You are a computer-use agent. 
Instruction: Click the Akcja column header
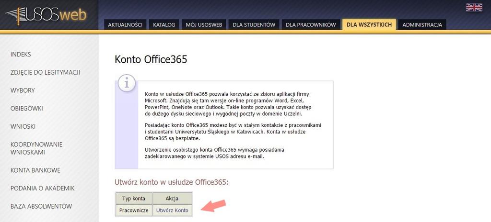pos(172,199)
